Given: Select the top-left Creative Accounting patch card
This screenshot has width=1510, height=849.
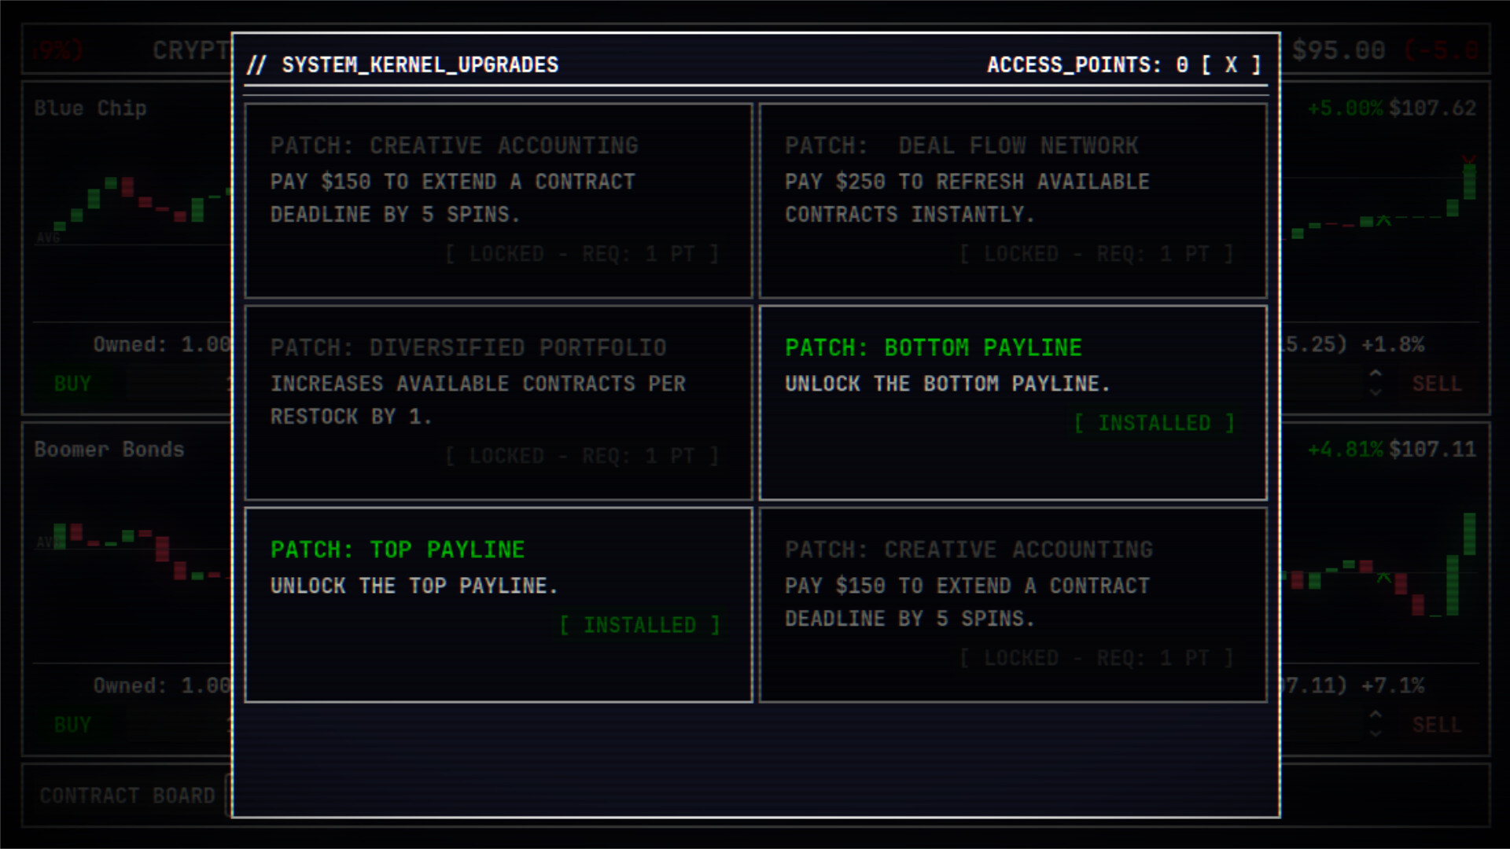Looking at the screenshot, I should 498,200.
